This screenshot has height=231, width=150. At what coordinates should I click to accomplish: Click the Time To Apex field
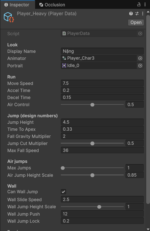tap(102, 129)
